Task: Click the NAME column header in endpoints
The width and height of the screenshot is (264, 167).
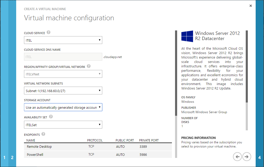Action: (x=31, y=140)
